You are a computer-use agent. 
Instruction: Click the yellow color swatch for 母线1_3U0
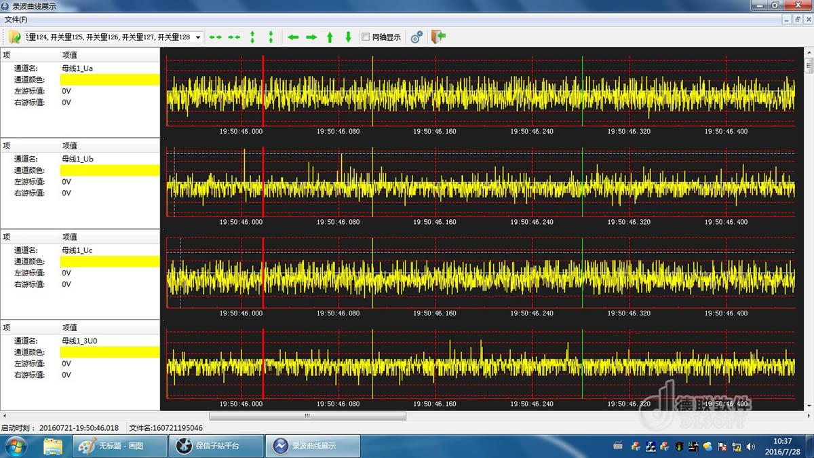click(x=110, y=352)
